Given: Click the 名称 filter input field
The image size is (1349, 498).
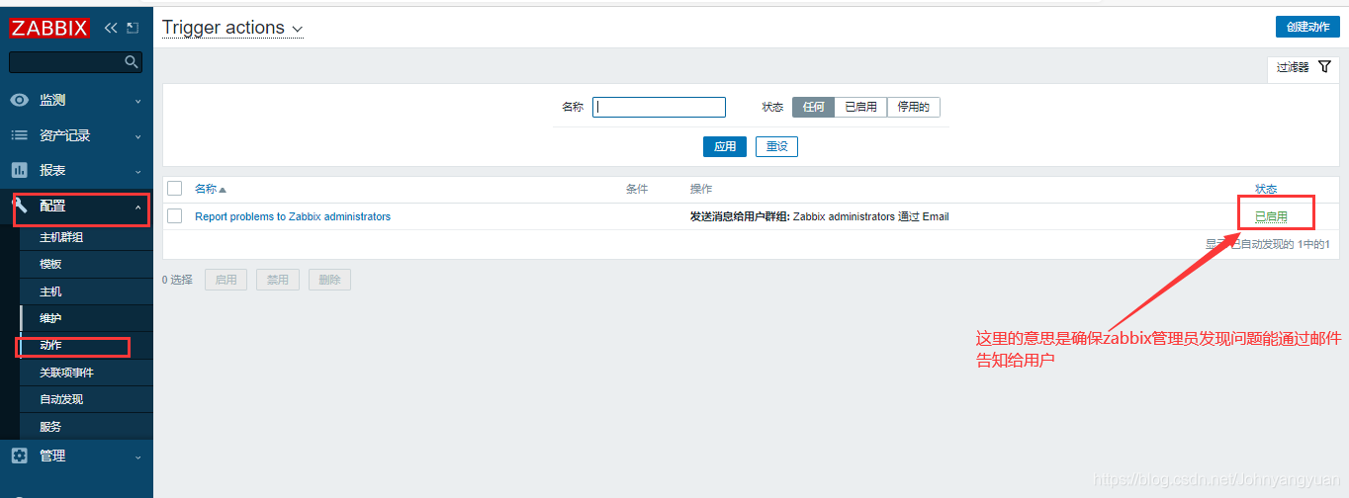Looking at the screenshot, I should pos(659,107).
